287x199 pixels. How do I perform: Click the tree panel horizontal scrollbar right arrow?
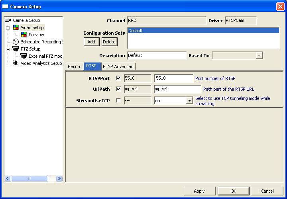tap(59, 179)
